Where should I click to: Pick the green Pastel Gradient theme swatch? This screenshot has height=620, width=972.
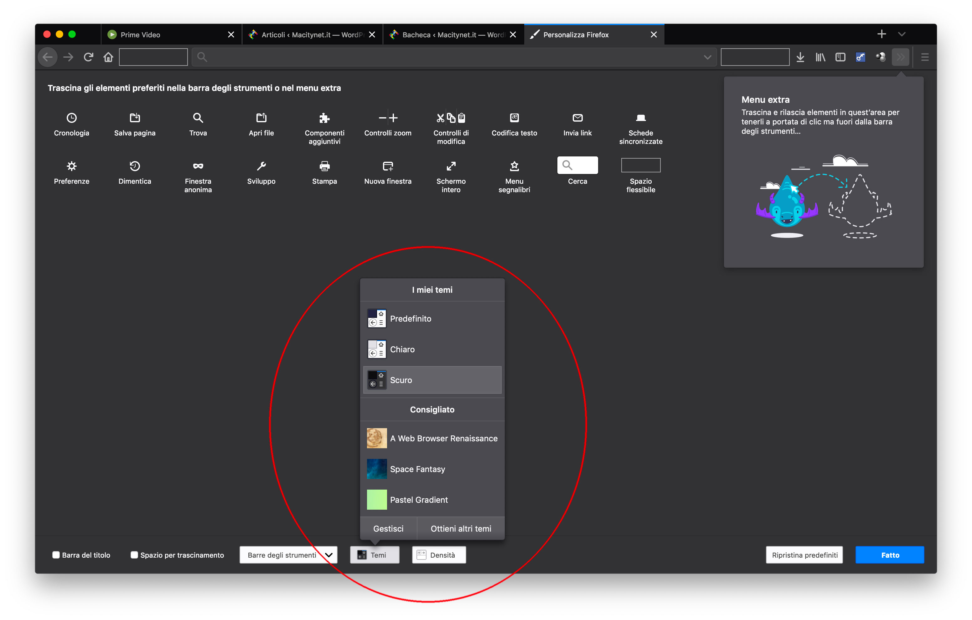377,500
